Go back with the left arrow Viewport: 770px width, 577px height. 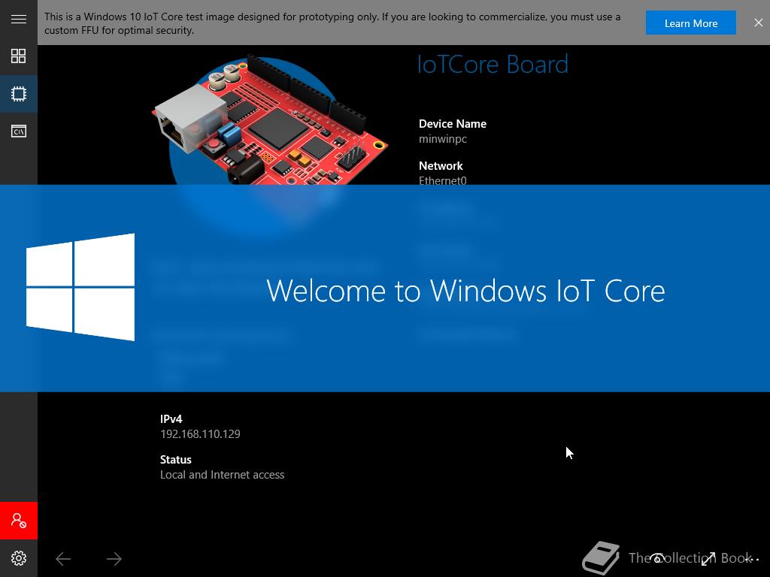pyautogui.click(x=63, y=559)
